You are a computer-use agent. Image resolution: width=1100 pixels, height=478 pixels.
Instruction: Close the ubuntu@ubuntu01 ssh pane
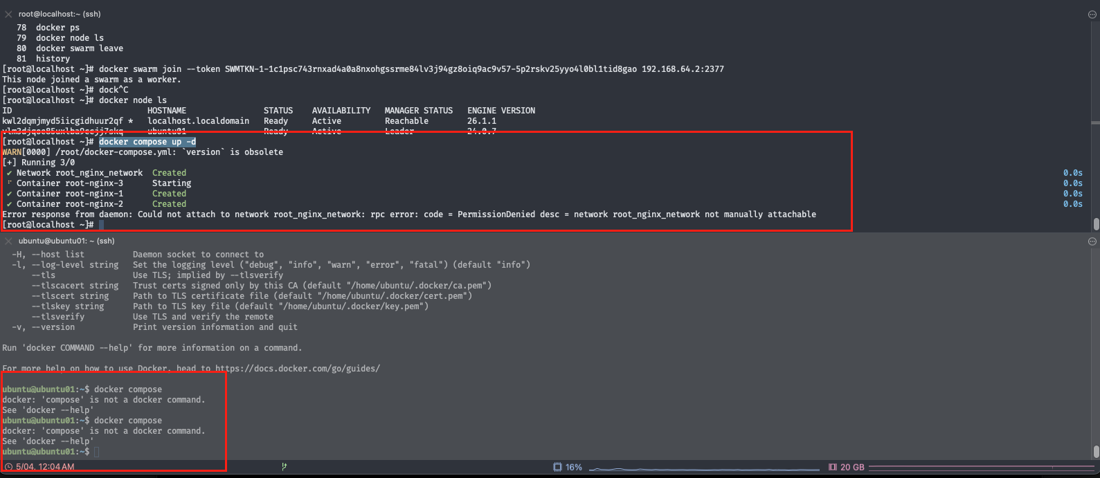(x=8, y=241)
